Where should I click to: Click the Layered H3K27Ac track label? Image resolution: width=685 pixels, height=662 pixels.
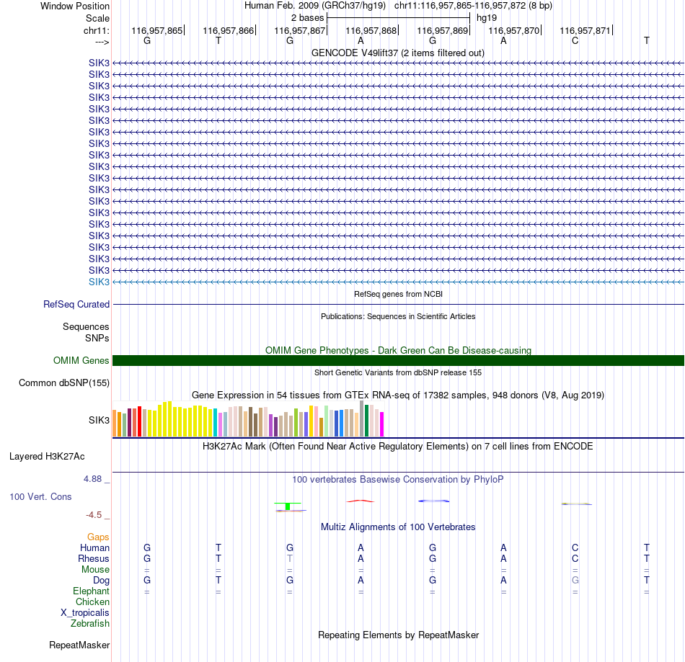[x=47, y=457]
